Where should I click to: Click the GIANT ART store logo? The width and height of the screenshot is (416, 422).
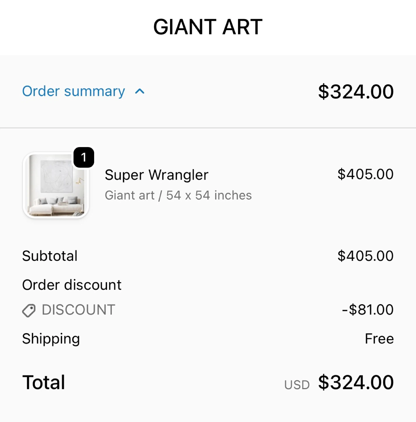coord(208,27)
